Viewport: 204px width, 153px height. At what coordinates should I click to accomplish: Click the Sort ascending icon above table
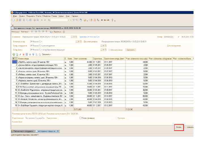pos(37,54)
